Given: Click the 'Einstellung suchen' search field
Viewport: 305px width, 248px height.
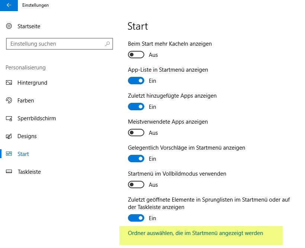Looking at the screenshot, I should (56, 44).
